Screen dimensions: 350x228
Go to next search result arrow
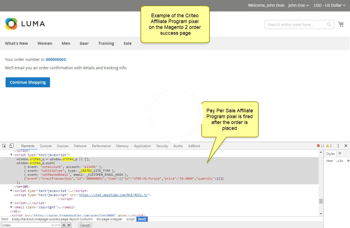coord(69,225)
